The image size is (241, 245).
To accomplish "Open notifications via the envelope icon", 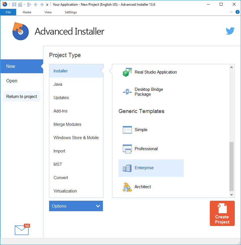I will click(x=21, y=231).
